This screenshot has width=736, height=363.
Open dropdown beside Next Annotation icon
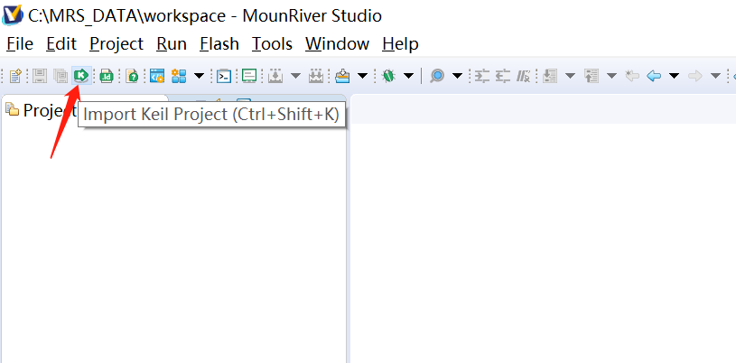tap(570, 76)
